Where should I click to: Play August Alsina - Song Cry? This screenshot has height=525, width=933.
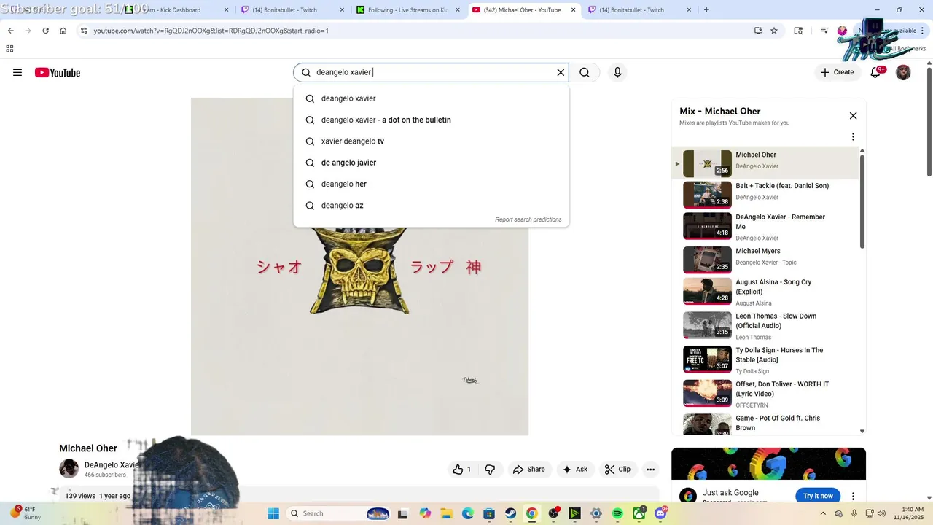(x=765, y=292)
